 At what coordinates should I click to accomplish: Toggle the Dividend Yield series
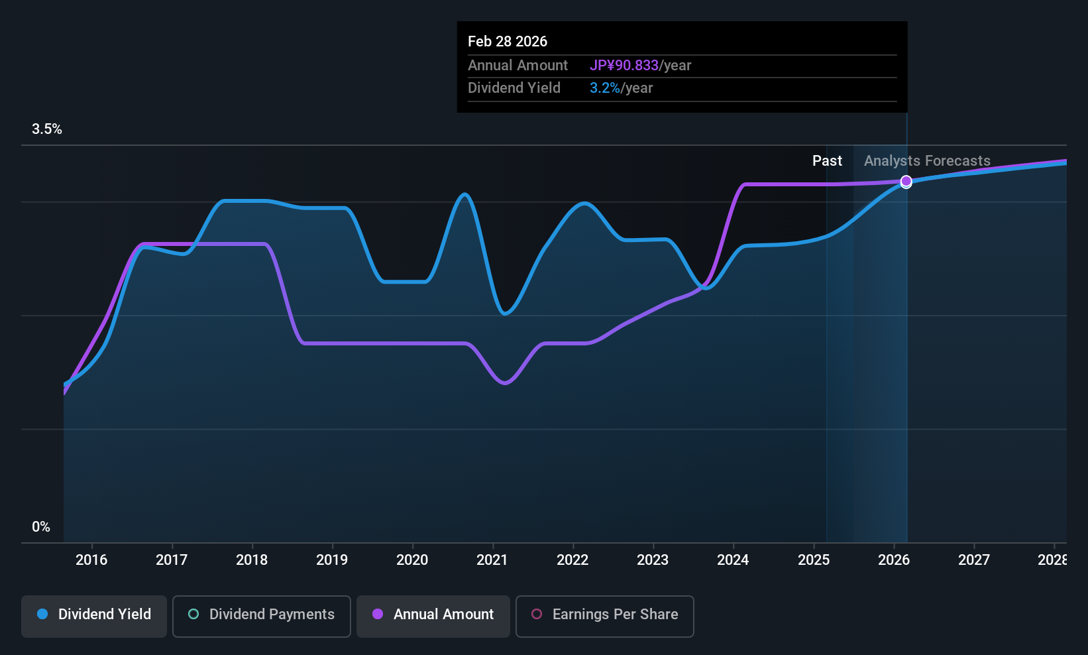[94, 616]
